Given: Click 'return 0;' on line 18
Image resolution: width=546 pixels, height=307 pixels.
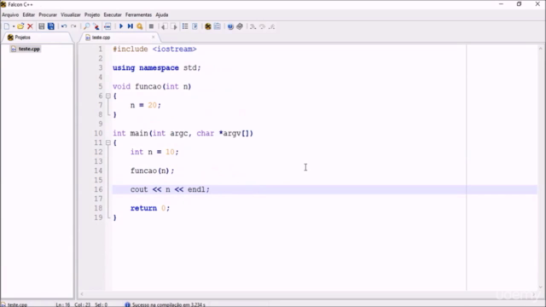Looking at the screenshot, I should (x=150, y=208).
